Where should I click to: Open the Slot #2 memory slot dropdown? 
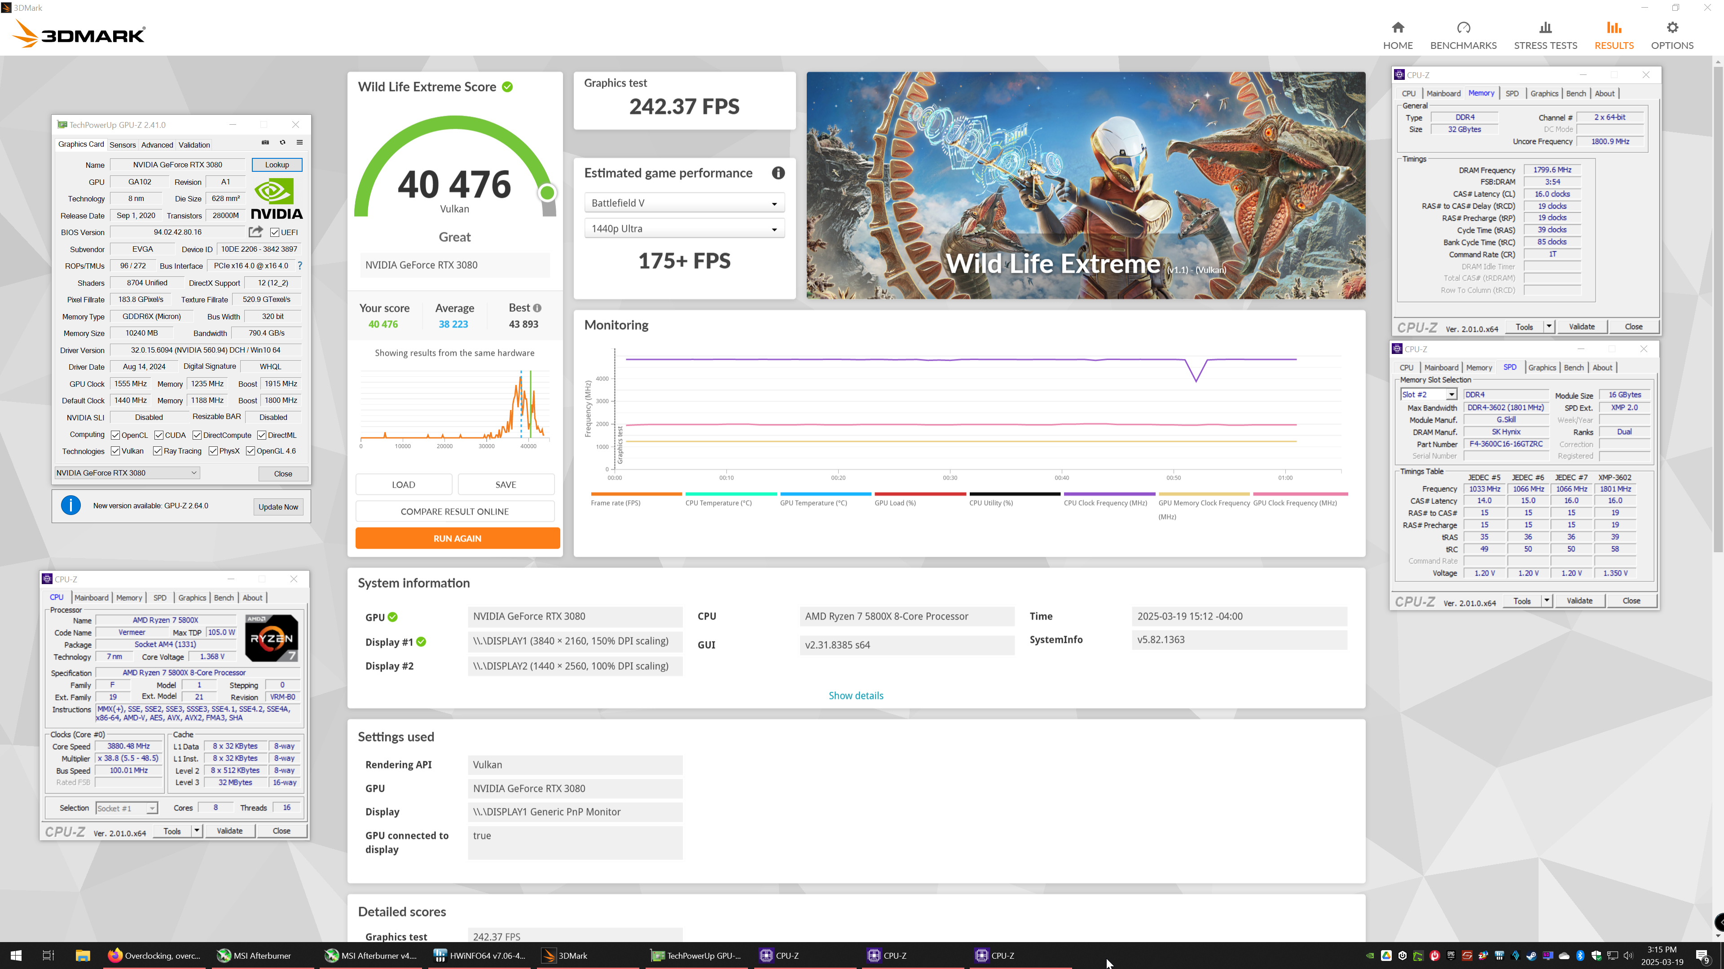pos(1428,395)
